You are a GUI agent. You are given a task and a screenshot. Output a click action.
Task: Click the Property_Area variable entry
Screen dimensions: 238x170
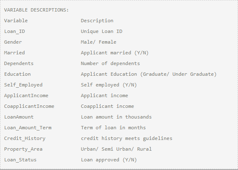23,149
